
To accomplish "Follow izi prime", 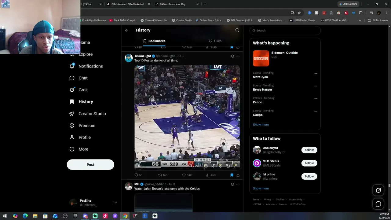I will click(x=309, y=176).
